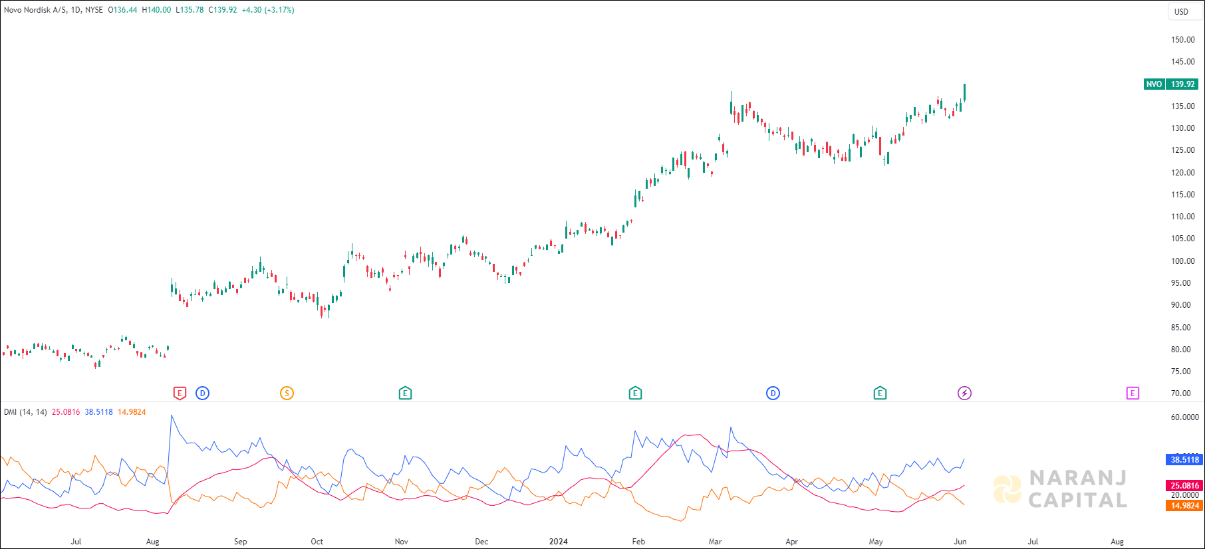Click the +4.30 (+3.17%) change value

click(268, 10)
